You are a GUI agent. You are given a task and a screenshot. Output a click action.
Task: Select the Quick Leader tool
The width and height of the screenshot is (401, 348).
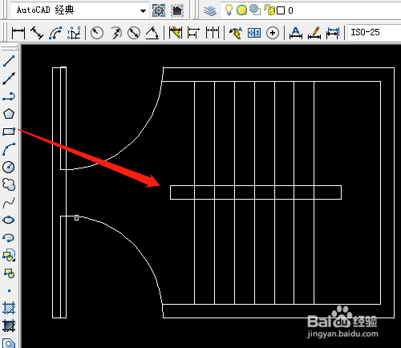click(236, 33)
